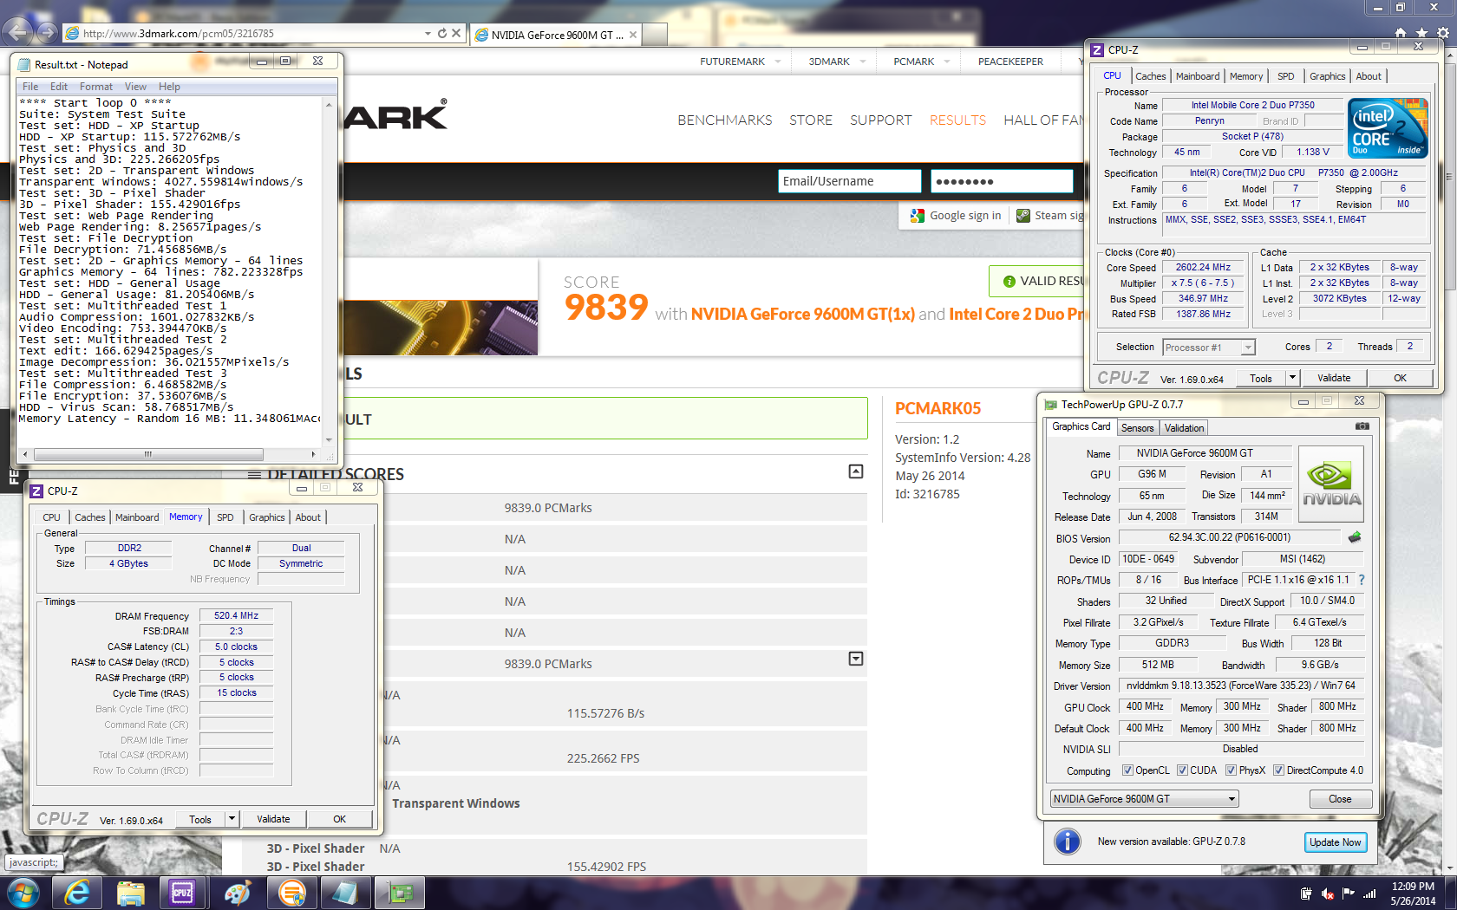Screen dimensions: 1457x910
Task: Click Notepad vertical scrollbar down arrow
Action: [329, 439]
